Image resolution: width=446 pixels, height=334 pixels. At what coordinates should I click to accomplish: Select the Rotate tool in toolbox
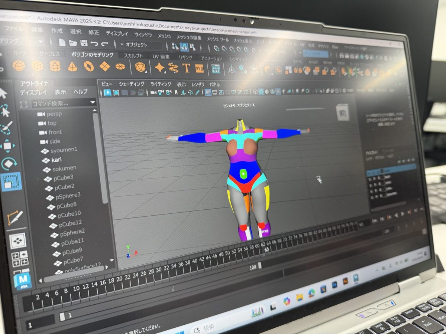click(x=9, y=164)
